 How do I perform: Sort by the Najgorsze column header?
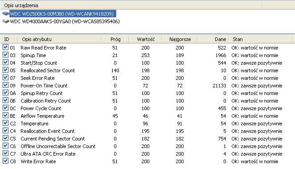180,39
